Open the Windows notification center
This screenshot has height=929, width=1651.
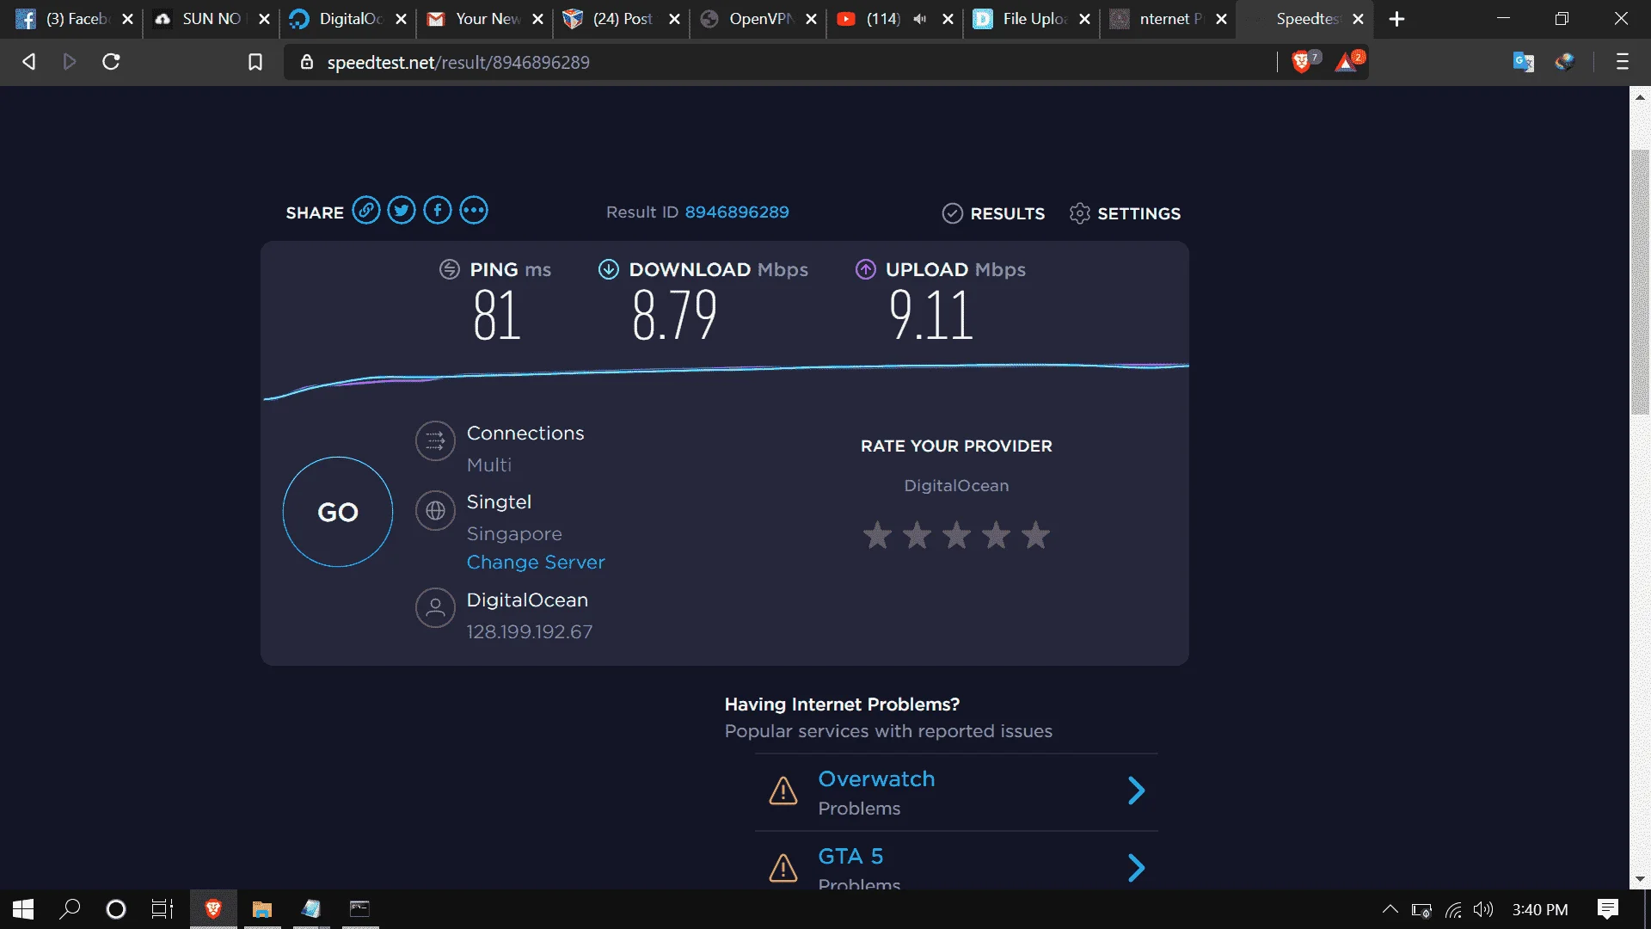click(x=1608, y=909)
